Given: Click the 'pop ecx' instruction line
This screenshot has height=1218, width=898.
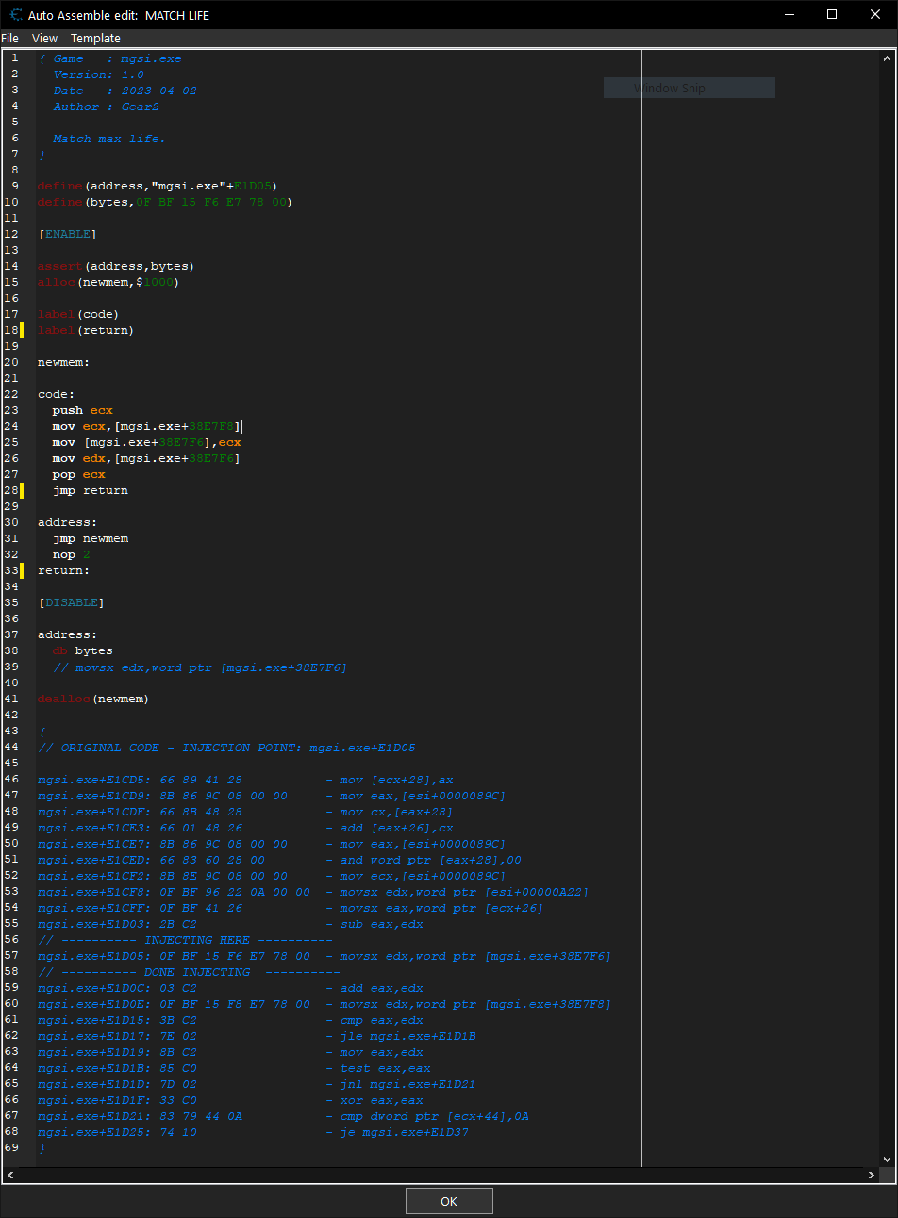Looking at the screenshot, I should [78, 474].
